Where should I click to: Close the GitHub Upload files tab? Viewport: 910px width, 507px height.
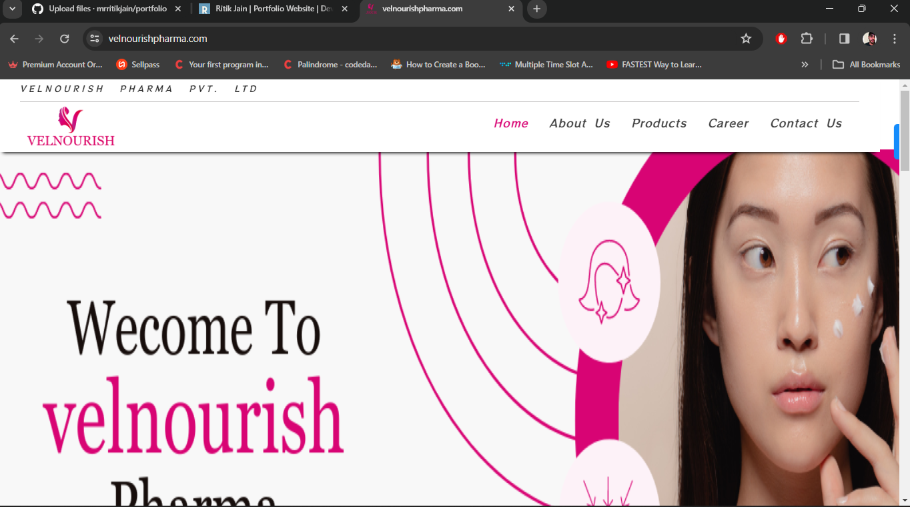(x=178, y=9)
